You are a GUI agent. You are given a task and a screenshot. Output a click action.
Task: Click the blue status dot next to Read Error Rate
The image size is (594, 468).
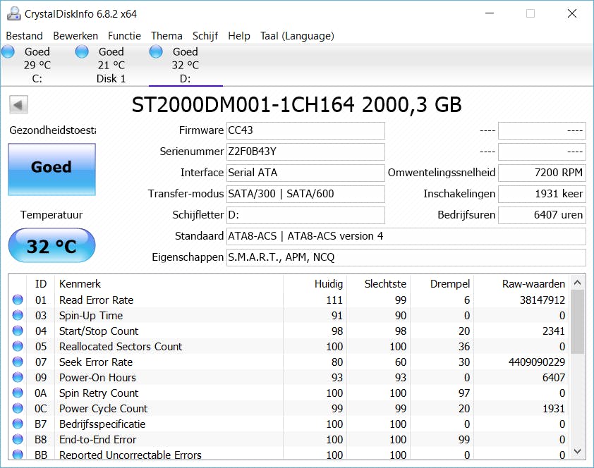tap(17, 300)
